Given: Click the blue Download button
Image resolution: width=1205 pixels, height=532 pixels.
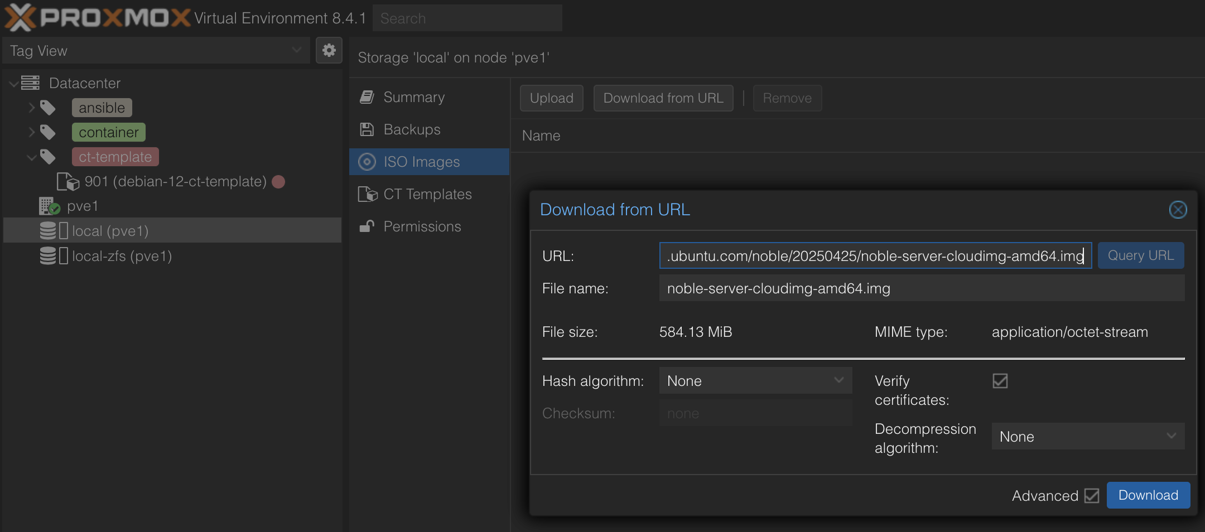Looking at the screenshot, I should pos(1148,495).
